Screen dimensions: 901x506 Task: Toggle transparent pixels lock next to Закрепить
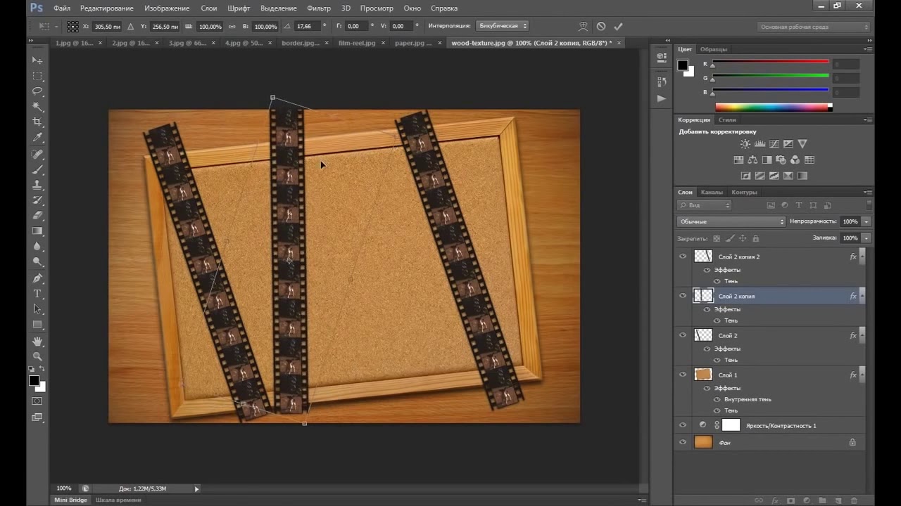717,238
